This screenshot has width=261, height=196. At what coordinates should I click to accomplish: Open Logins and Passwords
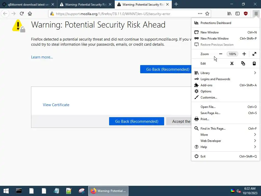pyautogui.click(x=226, y=79)
